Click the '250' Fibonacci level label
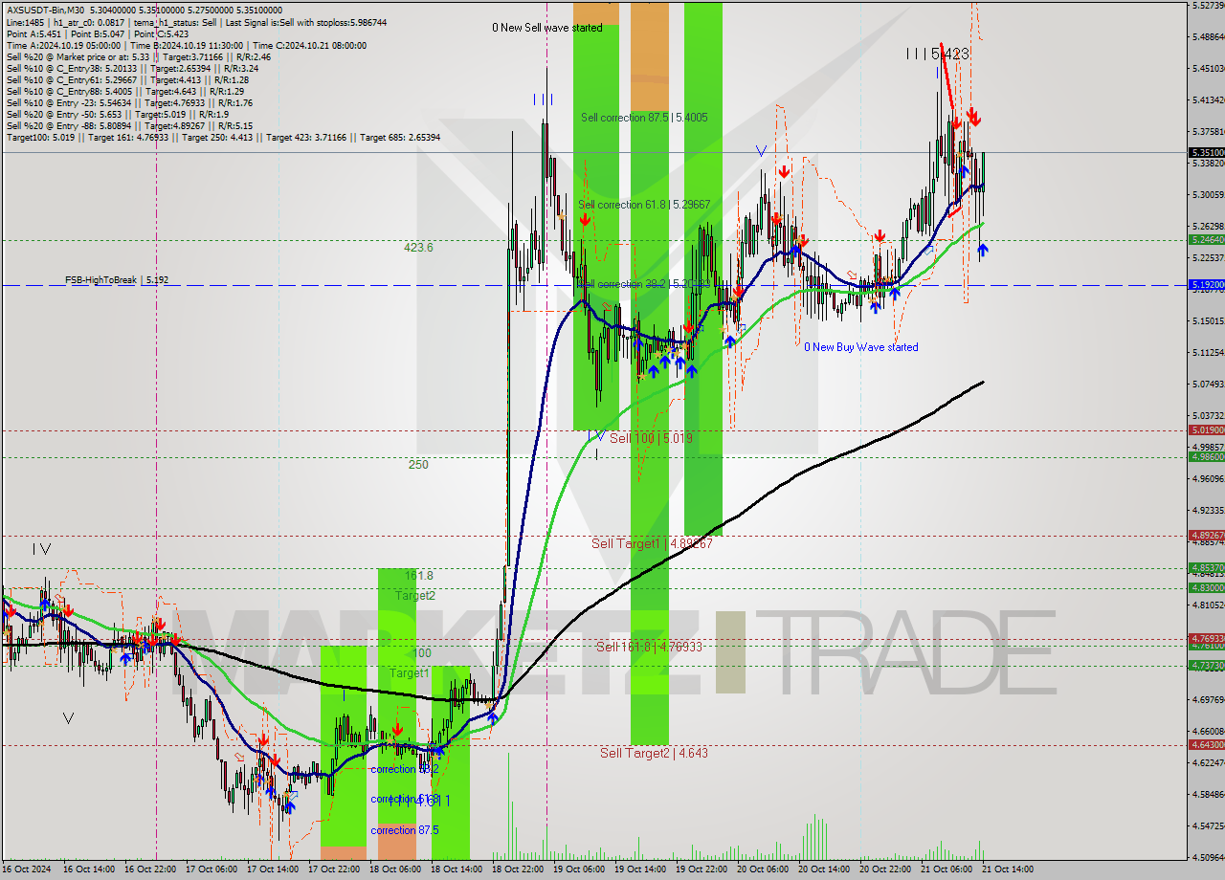Screen dimensions: 1225x880 click(x=418, y=465)
